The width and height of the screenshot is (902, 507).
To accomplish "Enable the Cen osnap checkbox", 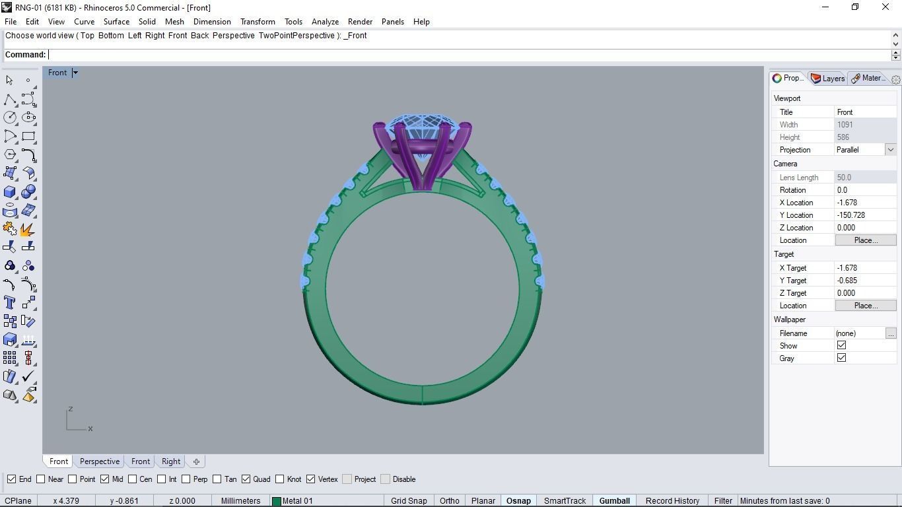I will point(133,479).
